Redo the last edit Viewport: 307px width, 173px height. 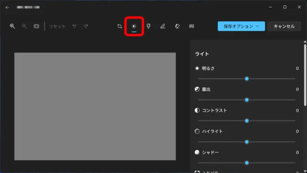click(86, 26)
